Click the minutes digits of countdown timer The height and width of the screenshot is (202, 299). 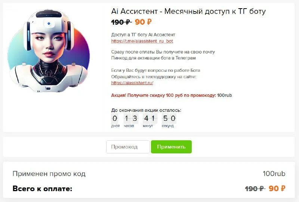click(x=150, y=118)
